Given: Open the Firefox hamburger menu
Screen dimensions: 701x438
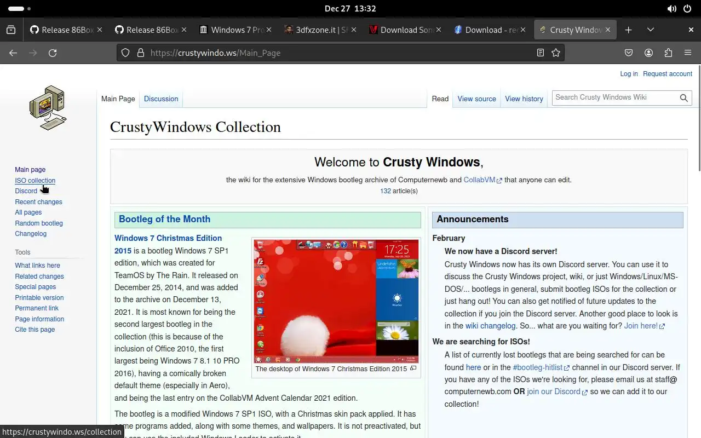Looking at the screenshot, I should tap(688, 53).
